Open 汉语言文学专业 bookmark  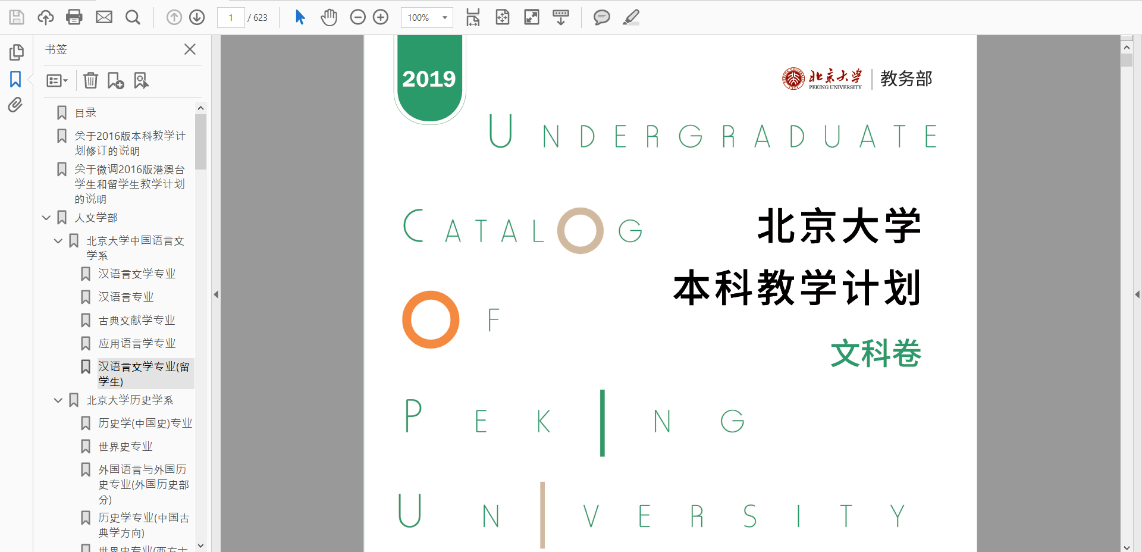coord(137,274)
